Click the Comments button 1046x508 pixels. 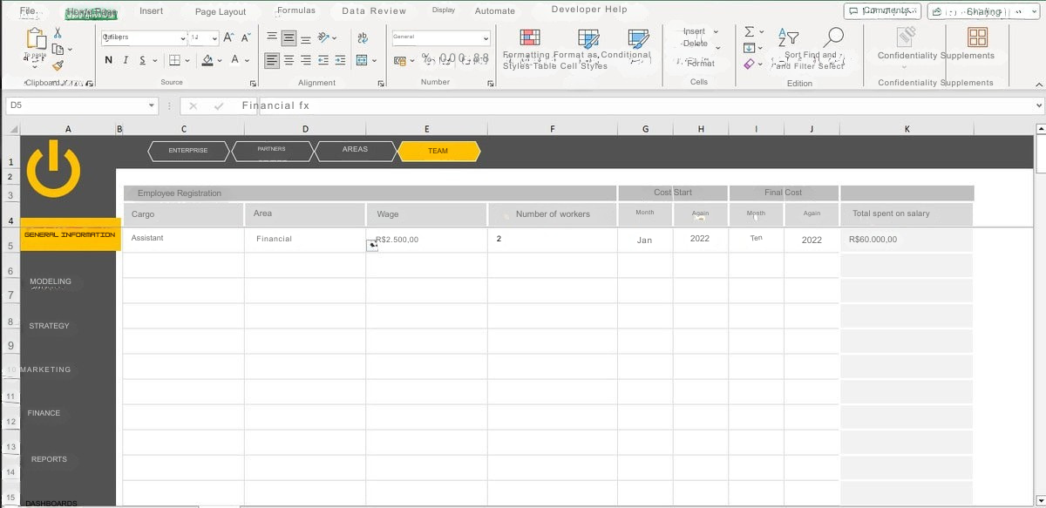pos(882,11)
